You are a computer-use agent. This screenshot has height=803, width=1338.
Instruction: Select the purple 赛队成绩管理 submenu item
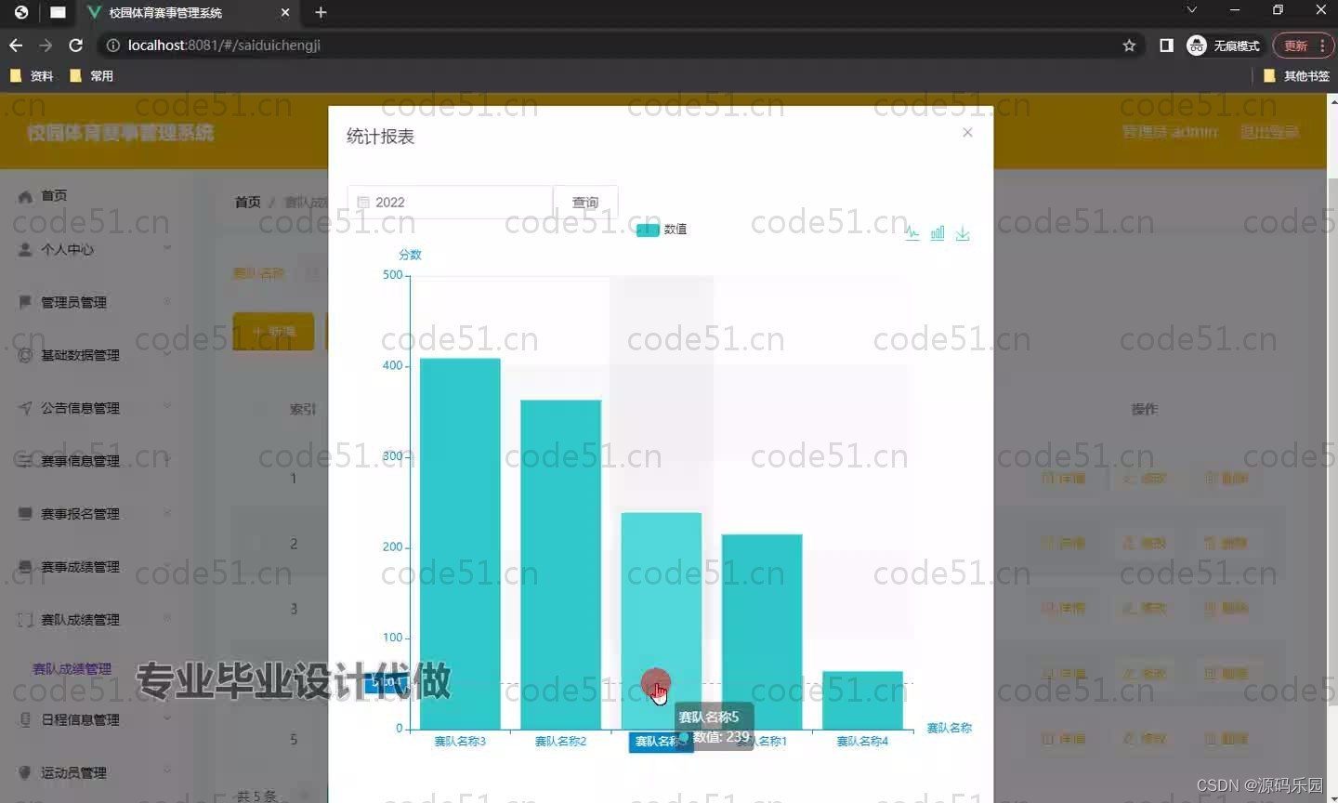tap(72, 669)
